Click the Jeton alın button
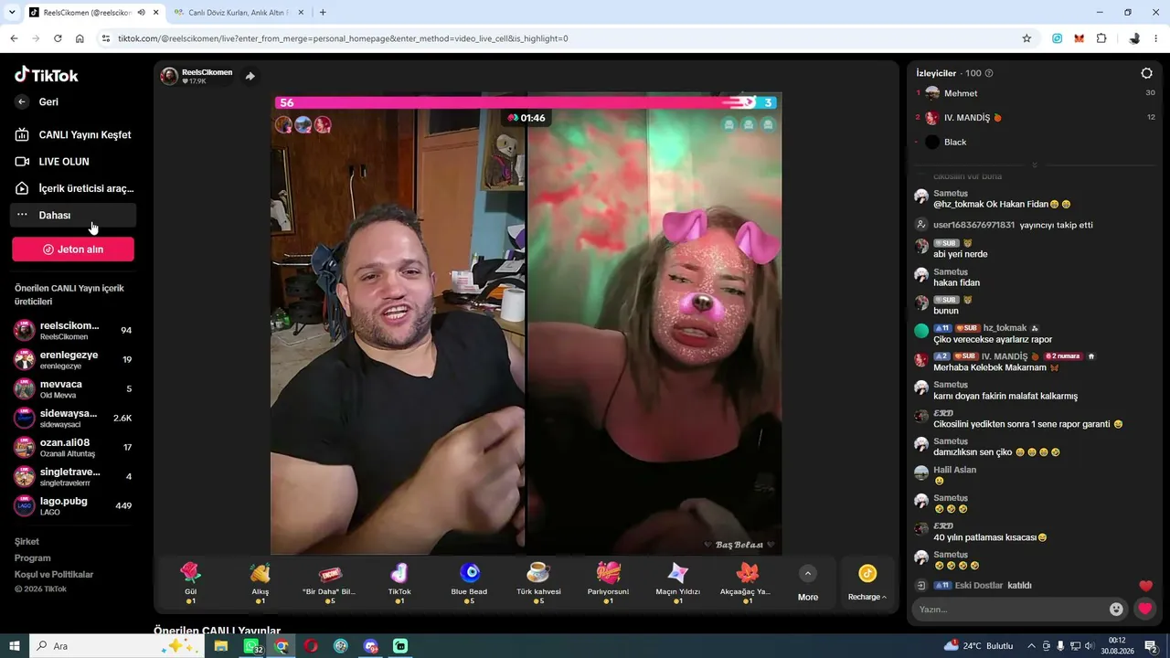Viewport: 1170px width, 658px height. click(73, 249)
